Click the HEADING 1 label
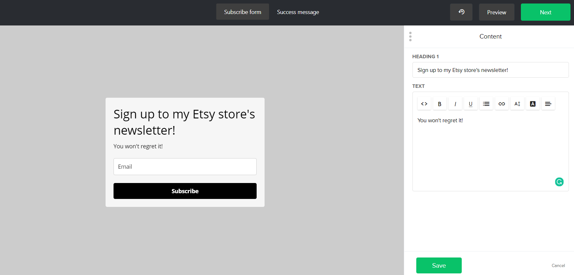The image size is (574, 275). point(425,56)
